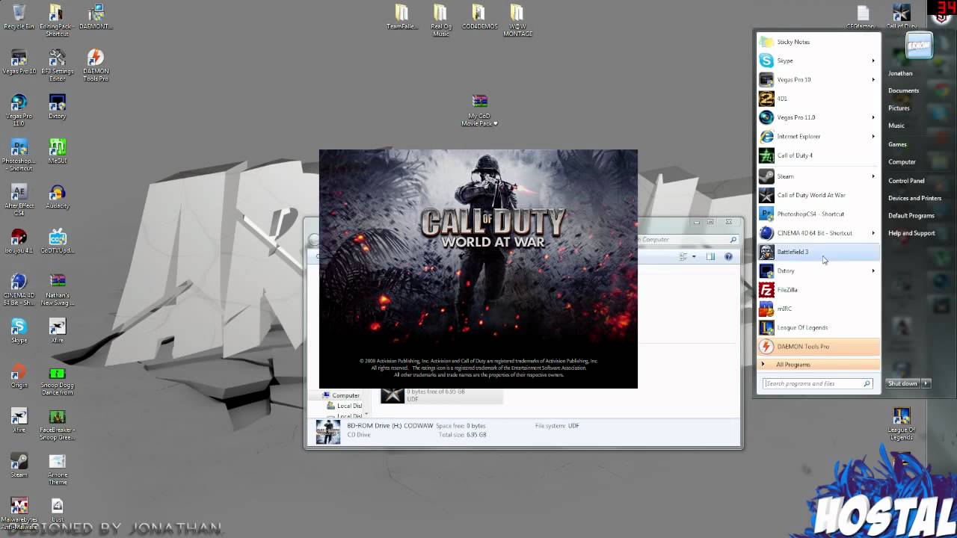Screen dimensions: 957x538
Task: Launch DAEMON Tools Pro from desktop
Action: [x=95, y=65]
